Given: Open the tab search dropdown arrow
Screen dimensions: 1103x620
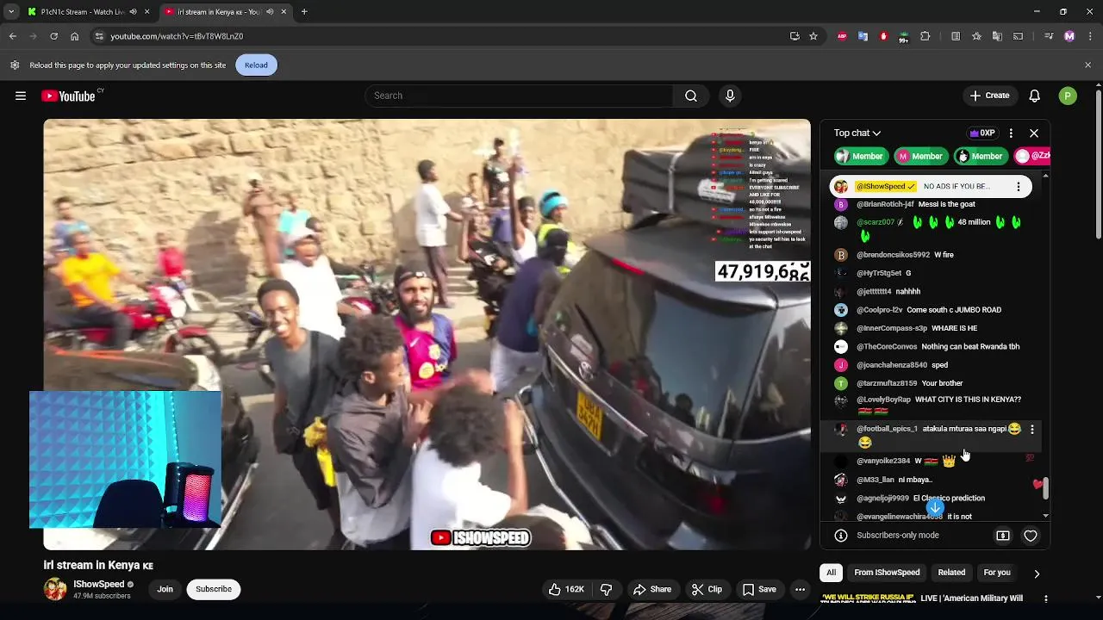Looking at the screenshot, I should click(x=10, y=12).
